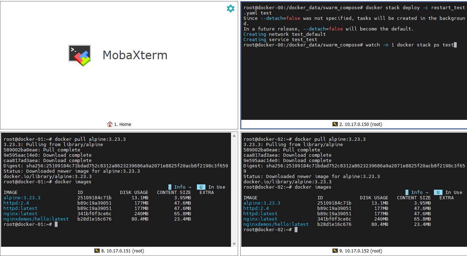Click the docker pull alpine command in docker-01

coord(90,139)
